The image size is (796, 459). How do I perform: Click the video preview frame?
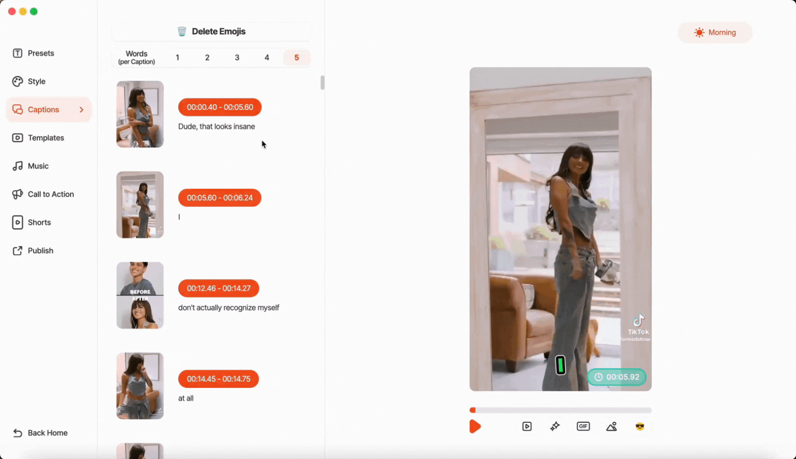[x=560, y=229]
